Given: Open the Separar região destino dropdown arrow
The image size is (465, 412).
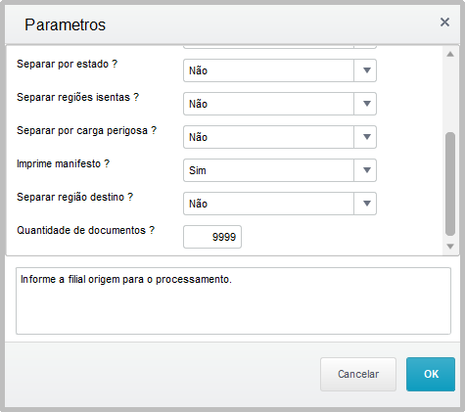Looking at the screenshot, I should point(366,204).
